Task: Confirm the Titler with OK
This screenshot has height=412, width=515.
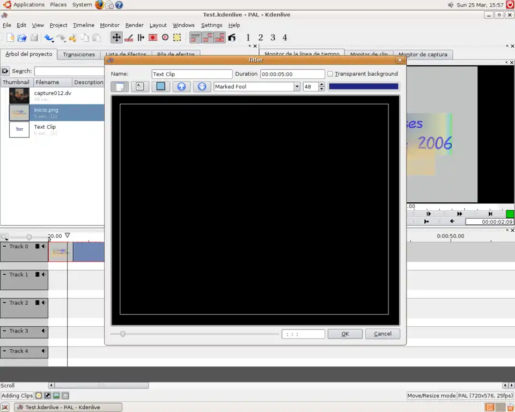Action: tap(344, 334)
